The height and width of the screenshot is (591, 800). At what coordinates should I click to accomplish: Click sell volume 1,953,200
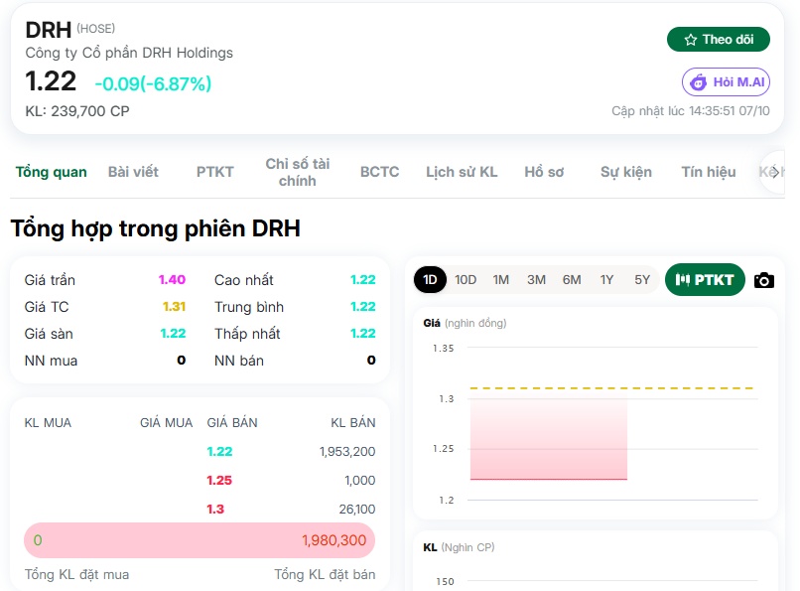point(347,452)
